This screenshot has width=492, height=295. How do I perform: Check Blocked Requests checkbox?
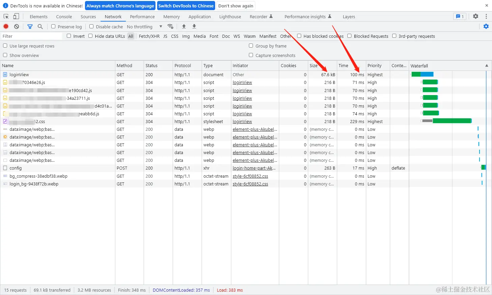349,36
